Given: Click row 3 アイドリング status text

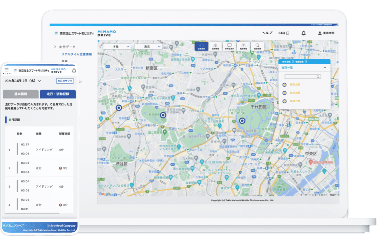Looking at the screenshot, I should click(x=44, y=186).
